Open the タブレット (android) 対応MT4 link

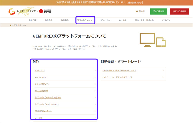click(48, 98)
